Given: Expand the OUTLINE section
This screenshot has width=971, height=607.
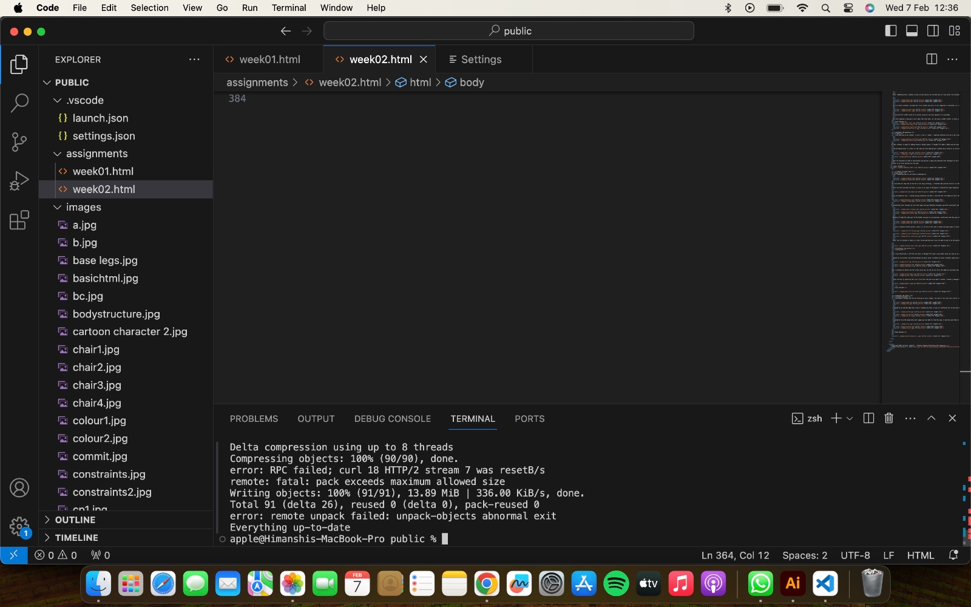Looking at the screenshot, I should point(126,520).
